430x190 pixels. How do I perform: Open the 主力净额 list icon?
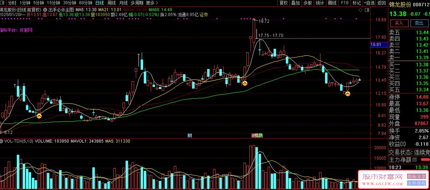[x=414, y=160]
